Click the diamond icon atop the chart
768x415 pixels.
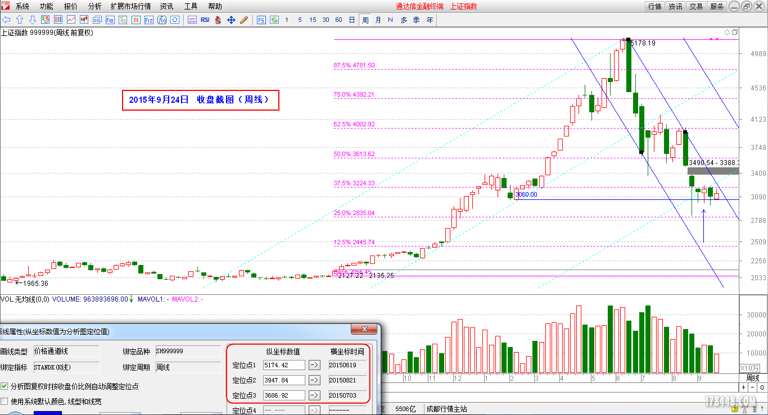pyautogui.click(x=727, y=32)
